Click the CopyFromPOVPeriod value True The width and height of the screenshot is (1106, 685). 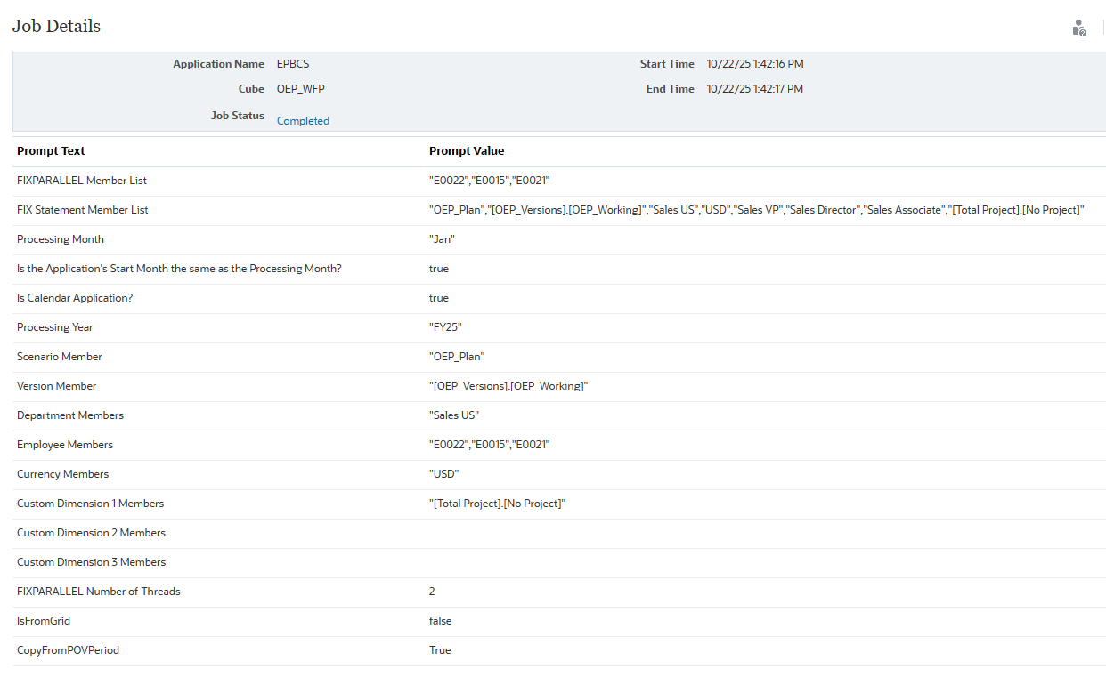pos(440,650)
